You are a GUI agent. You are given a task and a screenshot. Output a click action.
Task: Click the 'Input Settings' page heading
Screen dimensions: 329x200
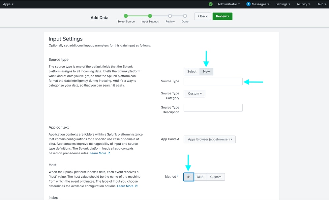(x=66, y=39)
